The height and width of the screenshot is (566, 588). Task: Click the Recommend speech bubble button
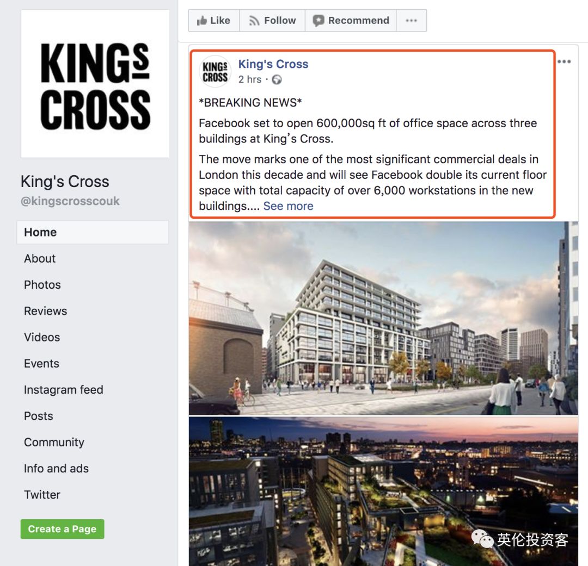point(351,21)
